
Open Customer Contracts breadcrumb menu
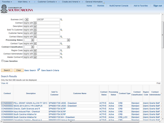[x=47, y=2]
